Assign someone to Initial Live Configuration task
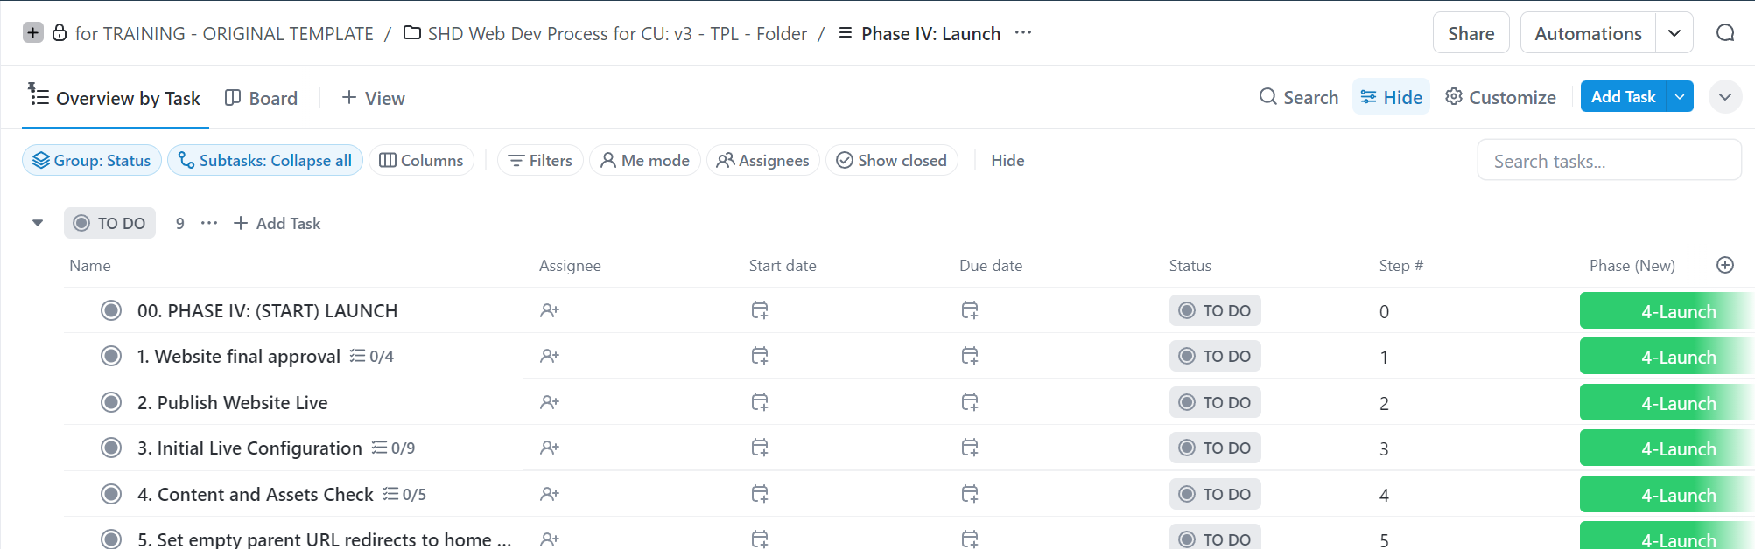The image size is (1755, 549). click(550, 448)
